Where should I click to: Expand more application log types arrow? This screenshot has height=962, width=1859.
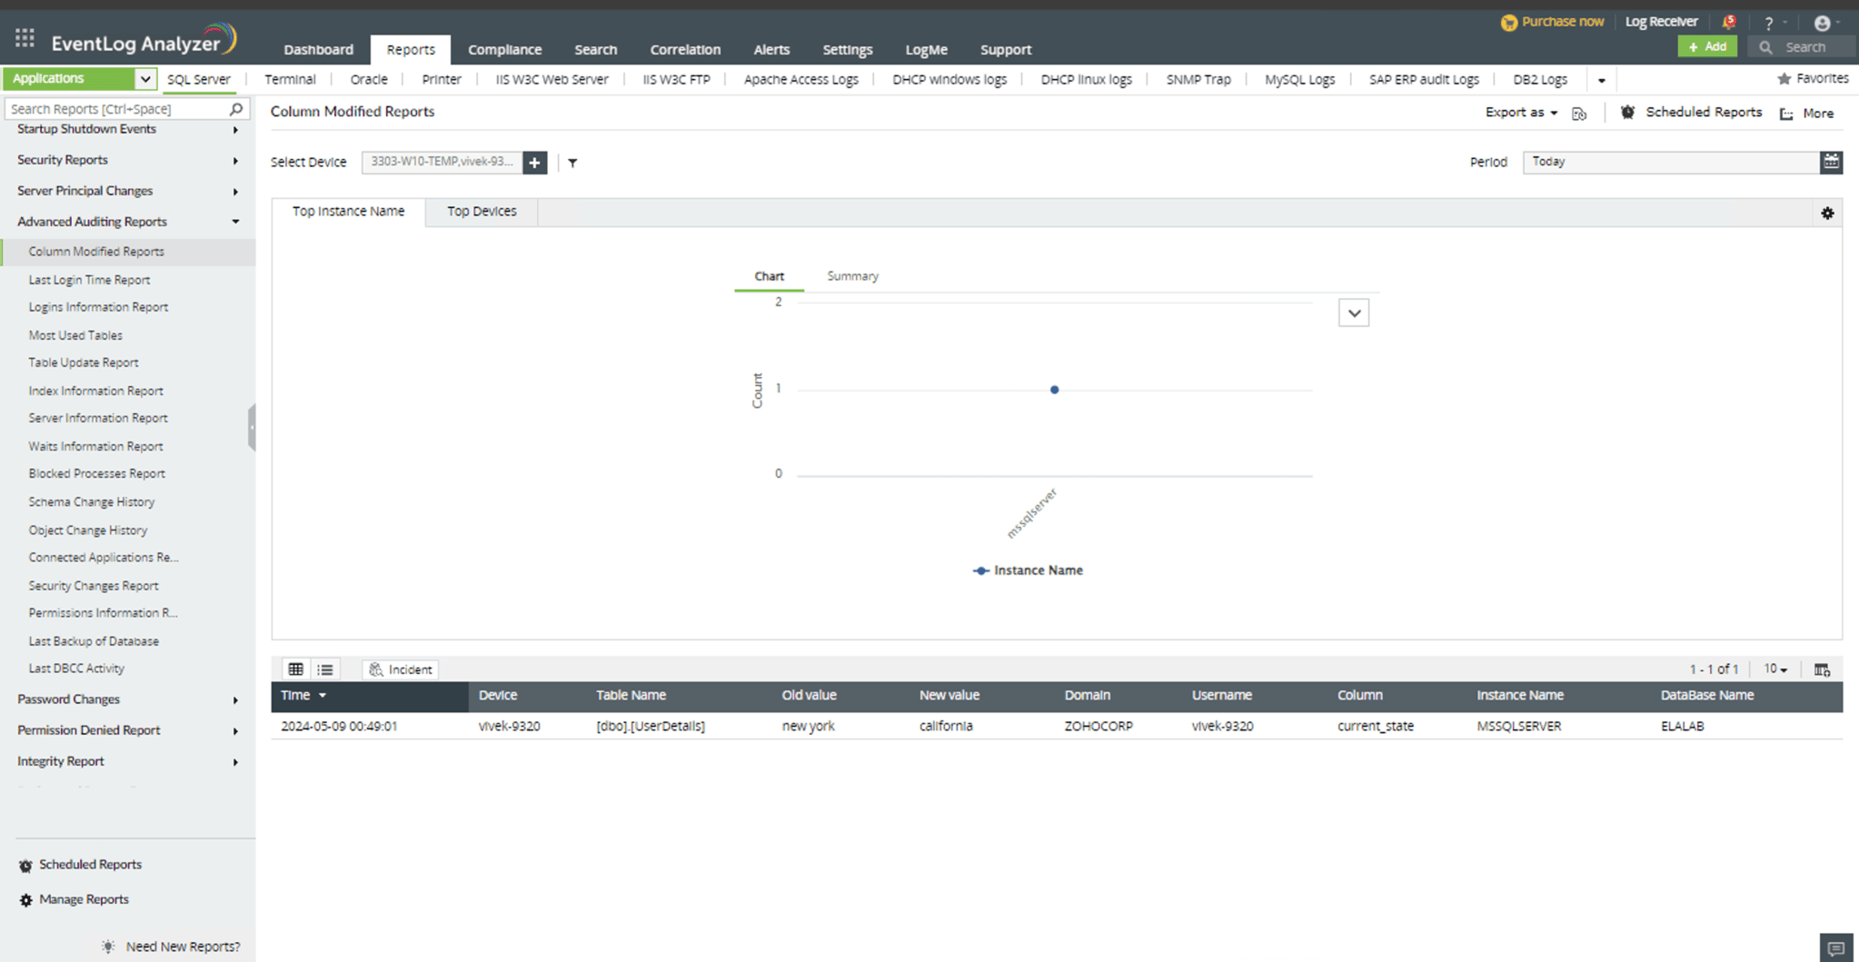pyautogui.click(x=1601, y=80)
